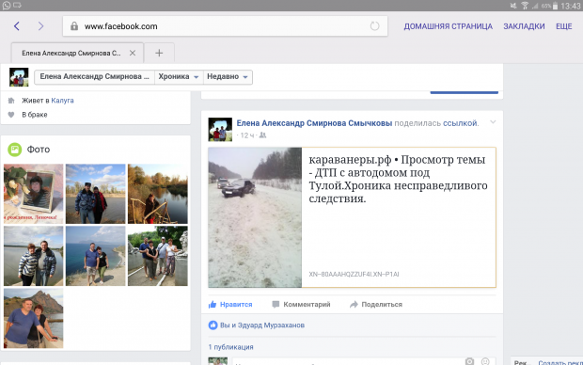583x365 pixels.
Task: Tap the Wi-Fi icon in status bar
Action: tap(525, 6)
